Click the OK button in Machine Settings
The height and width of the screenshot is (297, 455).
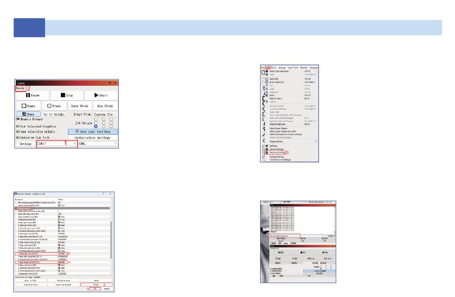click(95, 289)
